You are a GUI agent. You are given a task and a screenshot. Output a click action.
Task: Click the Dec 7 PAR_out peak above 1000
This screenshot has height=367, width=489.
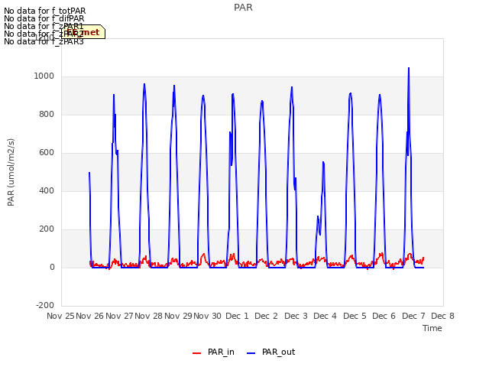tap(409, 68)
